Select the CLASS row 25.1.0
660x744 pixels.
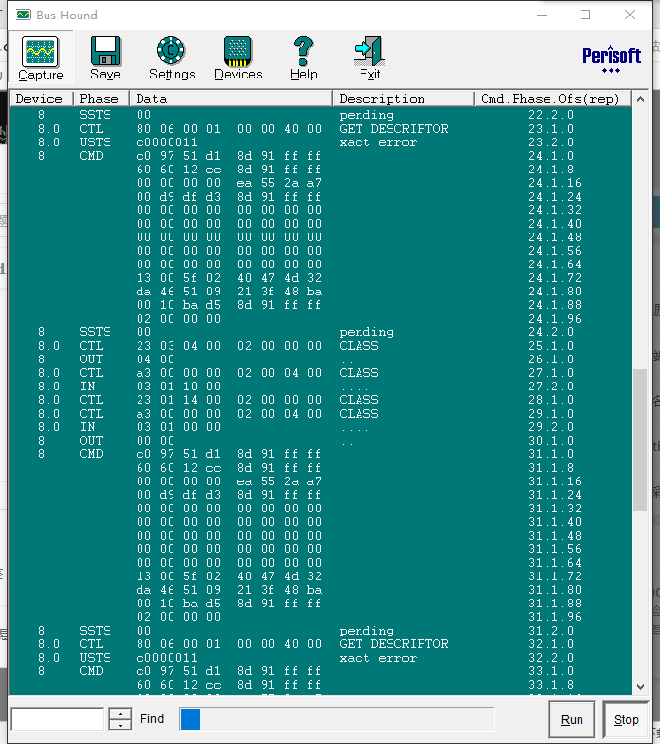pyautogui.click(x=321, y=346)
